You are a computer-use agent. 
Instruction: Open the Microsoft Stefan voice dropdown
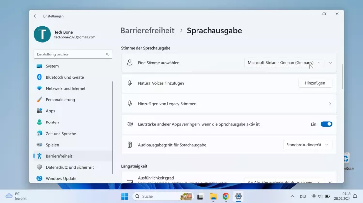[x=284, y=63]
